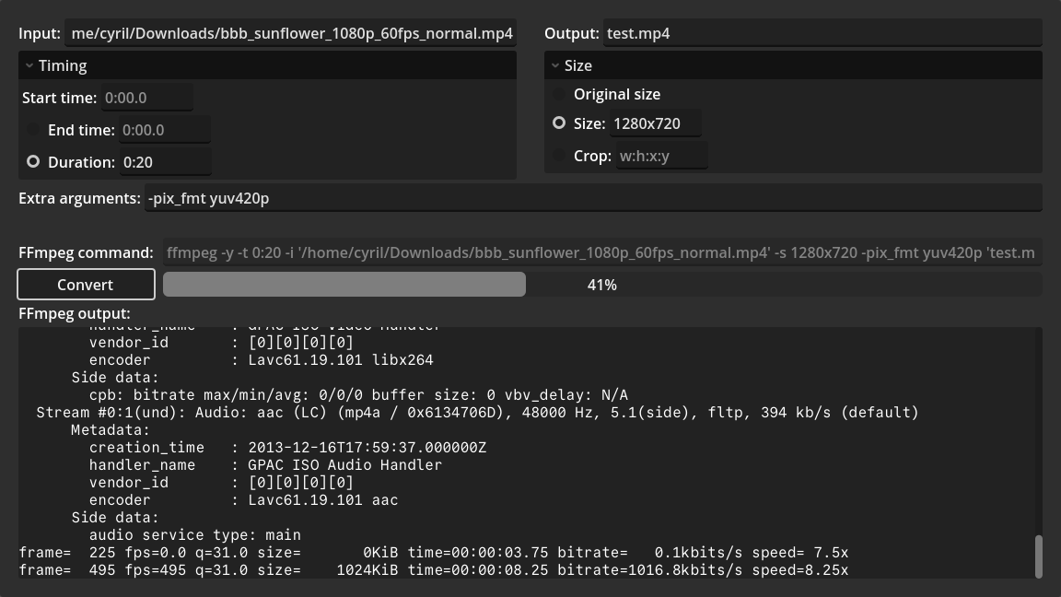Select the Duration radio button
The image size is (1061, 597).
tap(33, 161)
